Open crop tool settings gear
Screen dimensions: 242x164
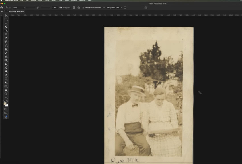click(78, 7)
